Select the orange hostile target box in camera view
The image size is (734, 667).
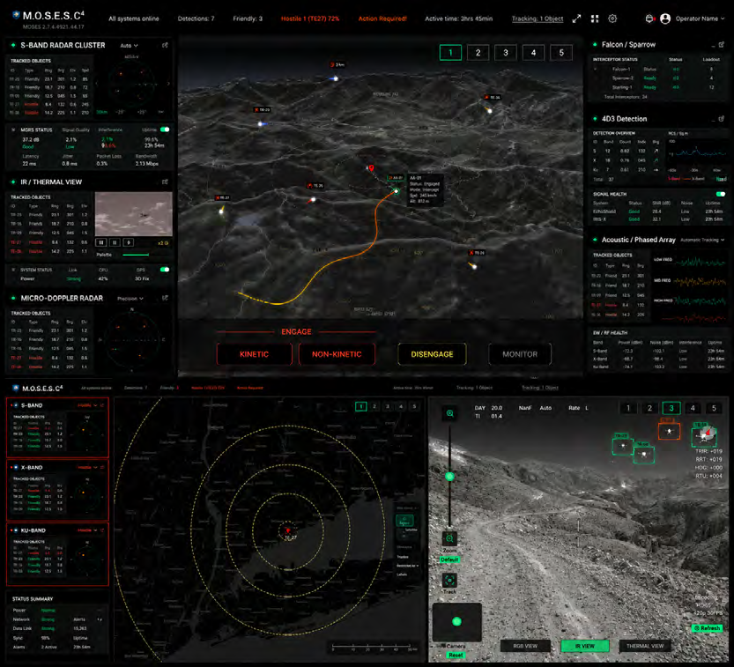coord(669,431)
